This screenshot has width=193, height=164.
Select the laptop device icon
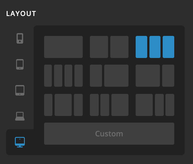(x=20, y=116)
